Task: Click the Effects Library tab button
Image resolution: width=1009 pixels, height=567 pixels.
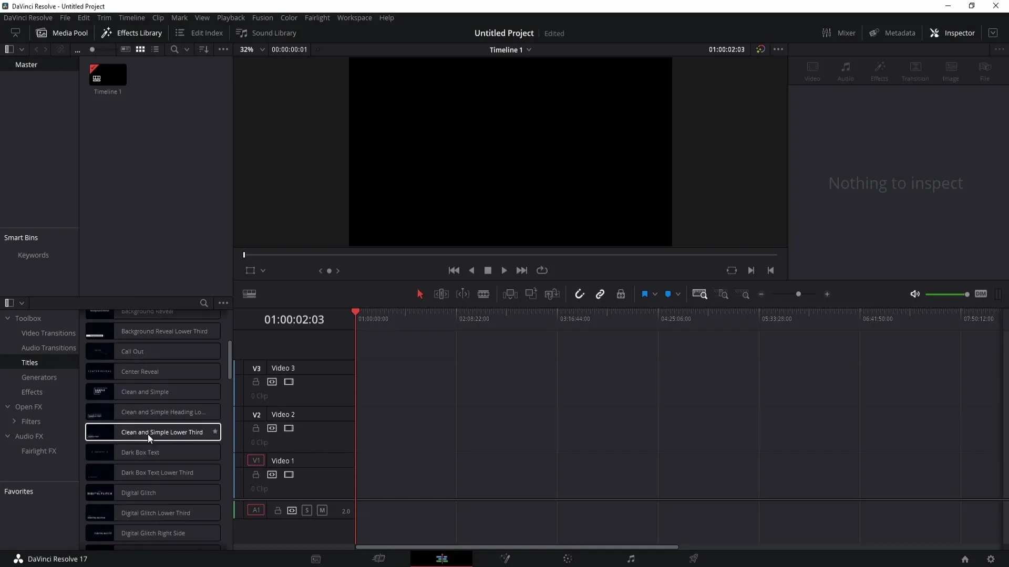Action: pyautogui.click(x=132, y=33)
